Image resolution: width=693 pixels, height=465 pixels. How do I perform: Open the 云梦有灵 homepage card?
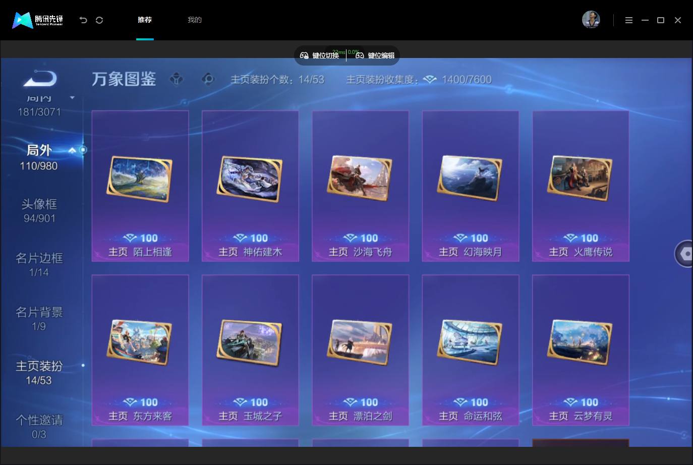(581, 350)
